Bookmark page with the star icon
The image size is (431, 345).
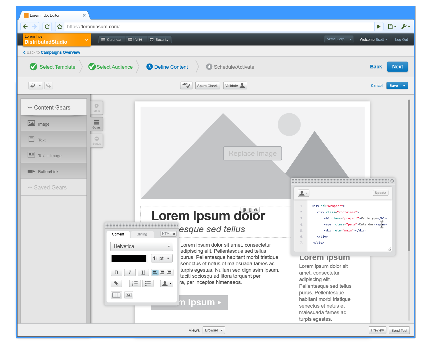(x=59, y=27)
